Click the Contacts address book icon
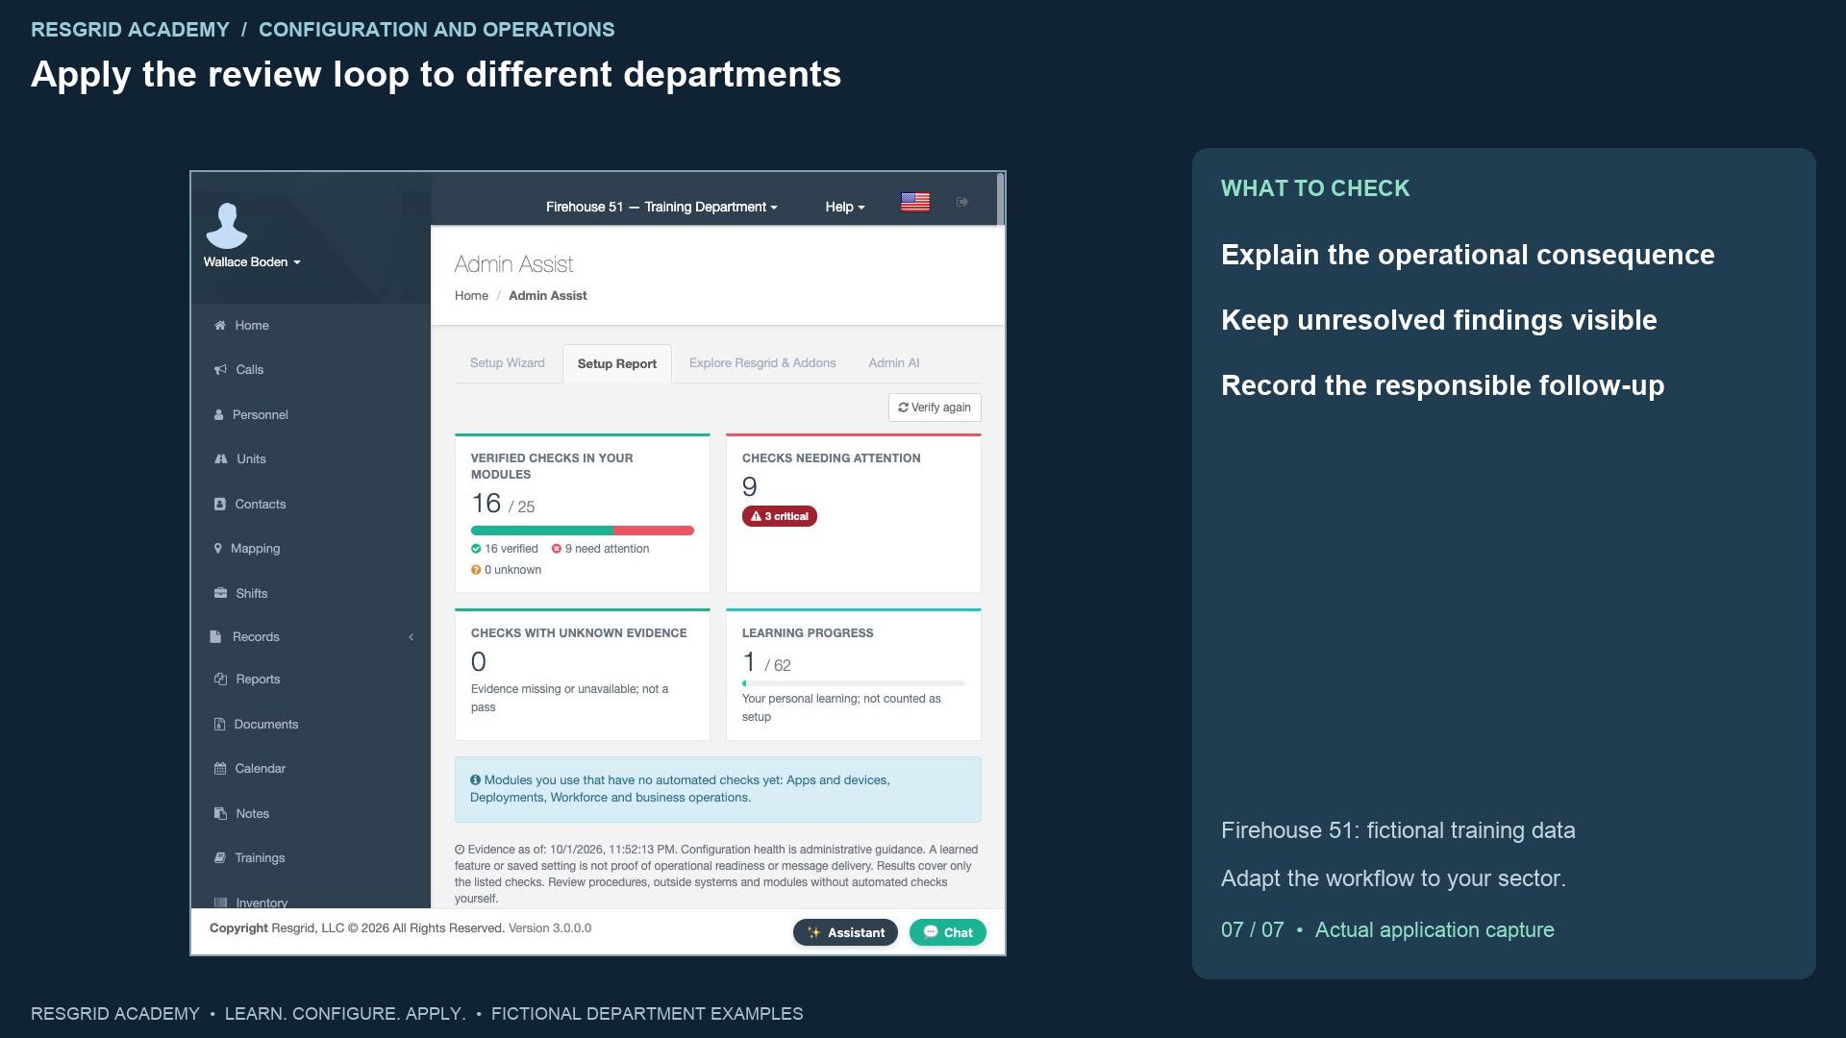The image size is (1846, 1038). coord(220,505)
